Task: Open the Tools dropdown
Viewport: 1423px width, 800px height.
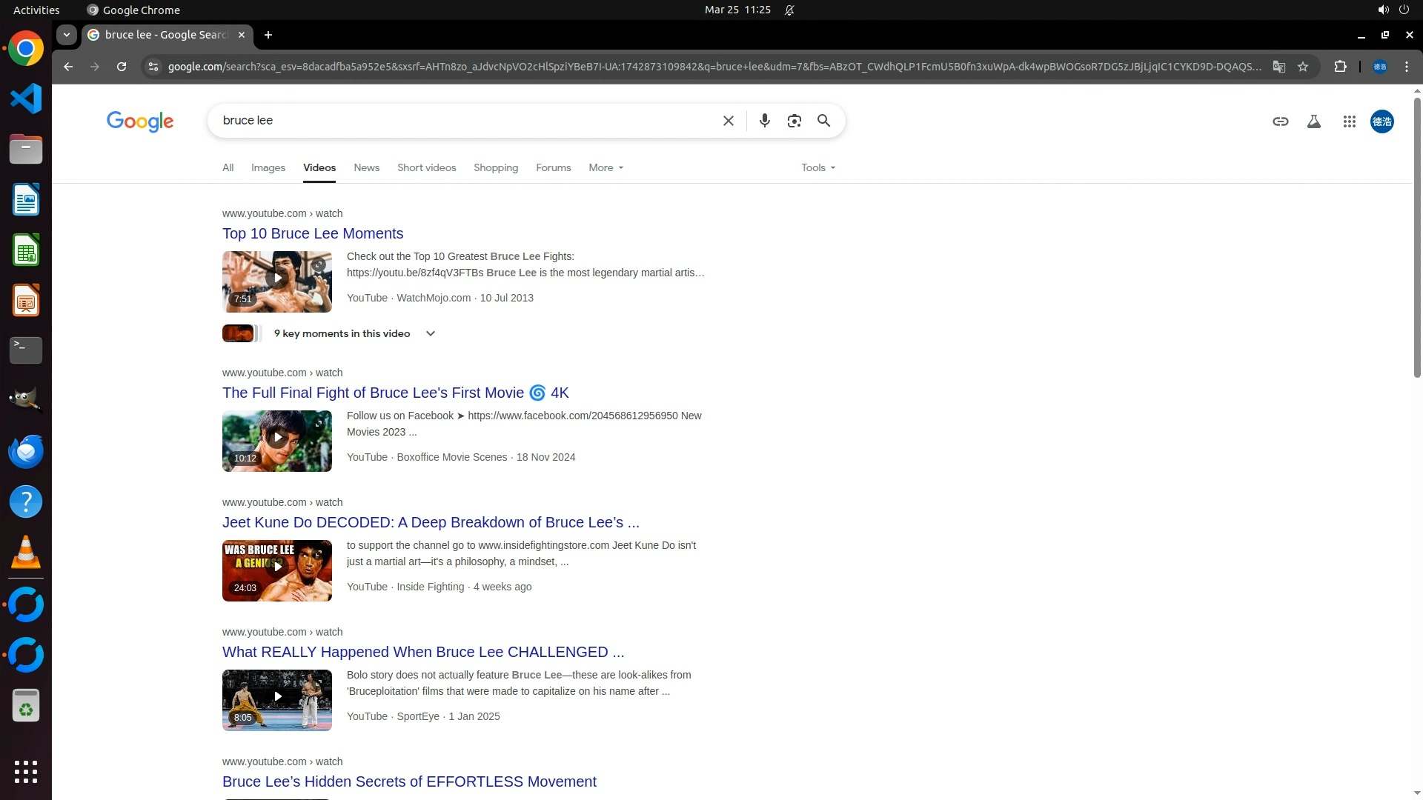Action: point(817,167)
